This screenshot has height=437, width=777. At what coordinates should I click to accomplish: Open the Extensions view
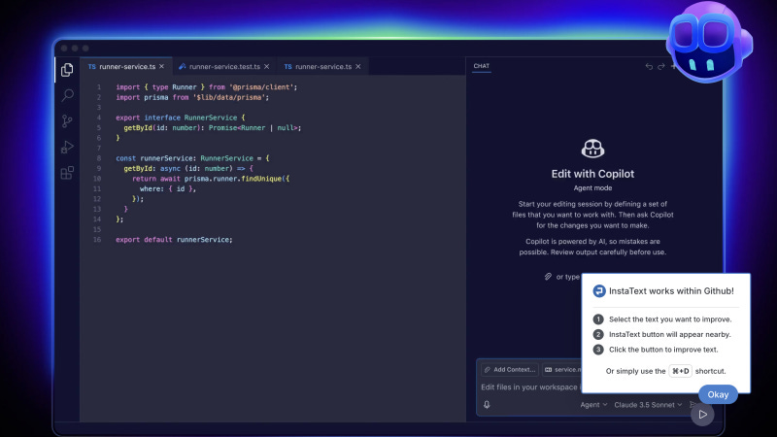[67, 173]
